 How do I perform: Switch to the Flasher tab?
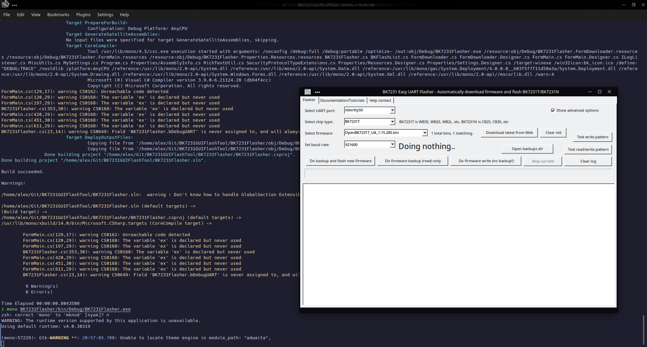[309, 100]
